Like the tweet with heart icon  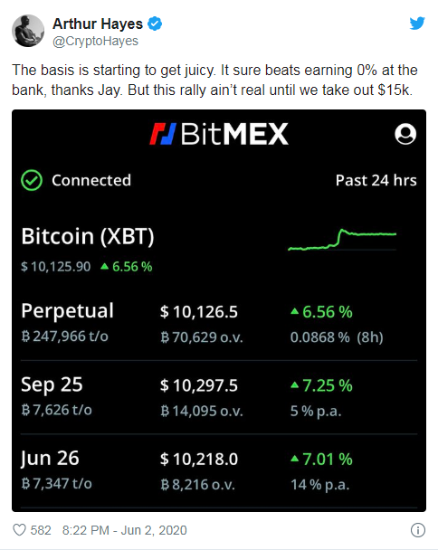(19, 530)
